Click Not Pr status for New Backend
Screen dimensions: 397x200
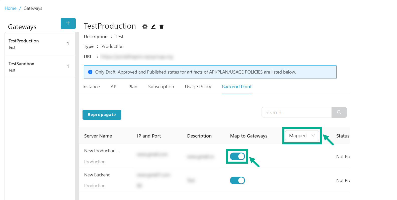click(x=343, y=180)
